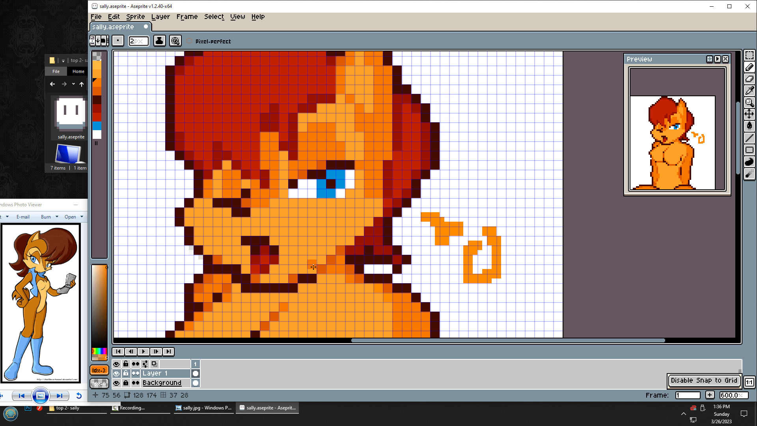Screen dimensions: 757x426
Task: Activate the Zoom tool
Action: pyautogui.click(x=749, y=103)
